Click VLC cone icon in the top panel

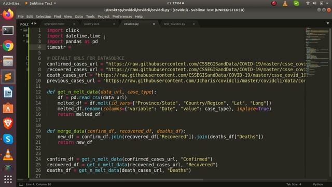click(285, 4)
